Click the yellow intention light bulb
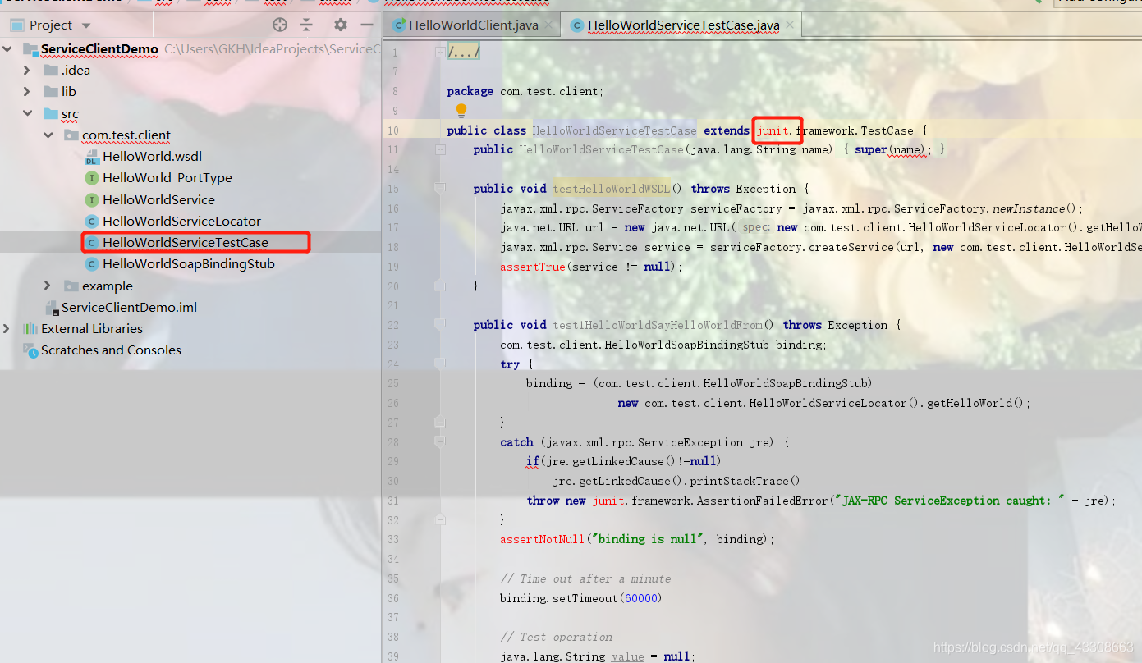 [461, 111]
